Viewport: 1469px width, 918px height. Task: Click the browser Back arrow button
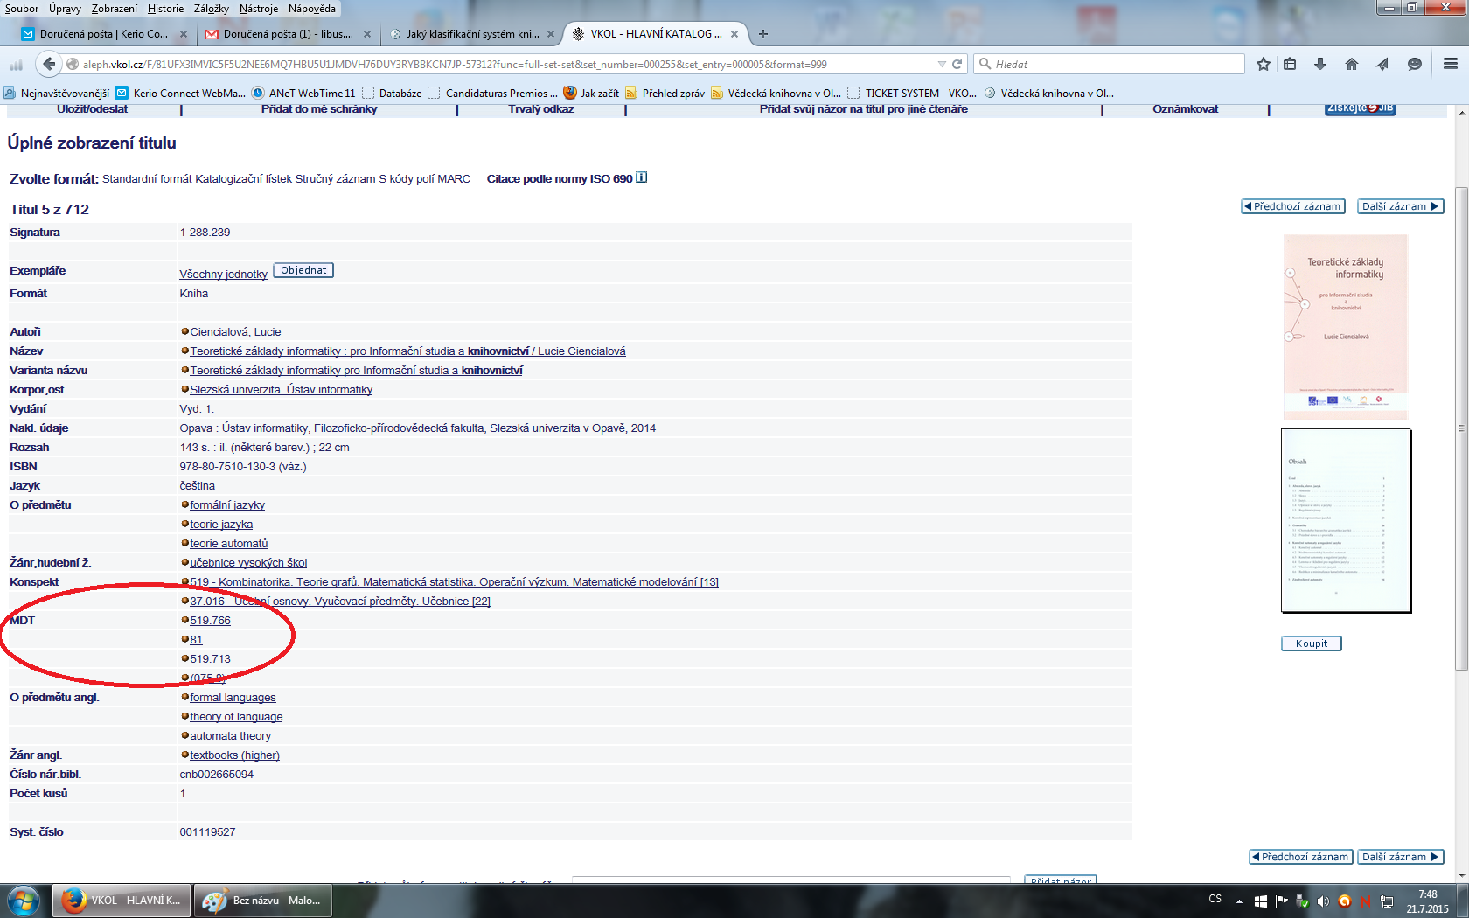(x=49, y=64)
